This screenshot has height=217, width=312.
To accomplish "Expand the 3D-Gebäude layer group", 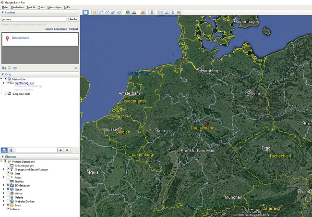I will pyautogui.click(x=4, y=185).
